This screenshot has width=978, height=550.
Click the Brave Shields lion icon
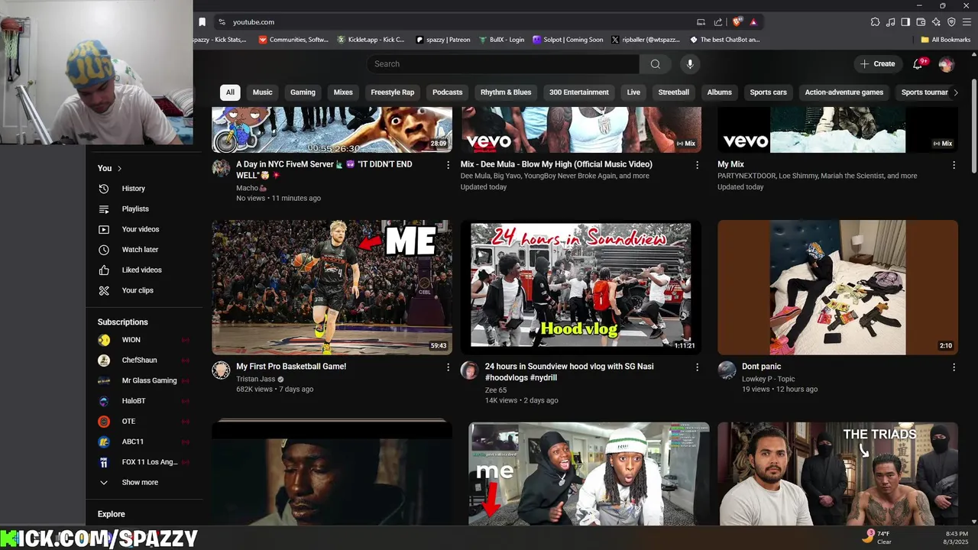tap(737, 22)
